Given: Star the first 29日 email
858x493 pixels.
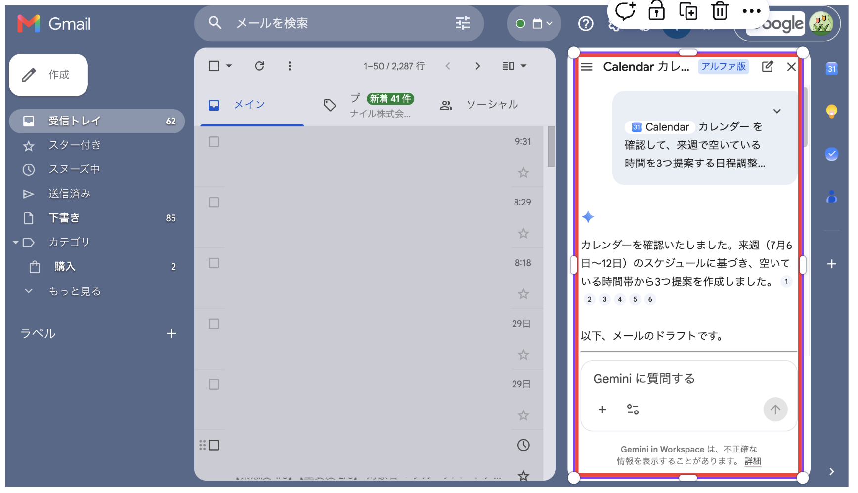Looking at the screenshot, I should coord(523,355).
